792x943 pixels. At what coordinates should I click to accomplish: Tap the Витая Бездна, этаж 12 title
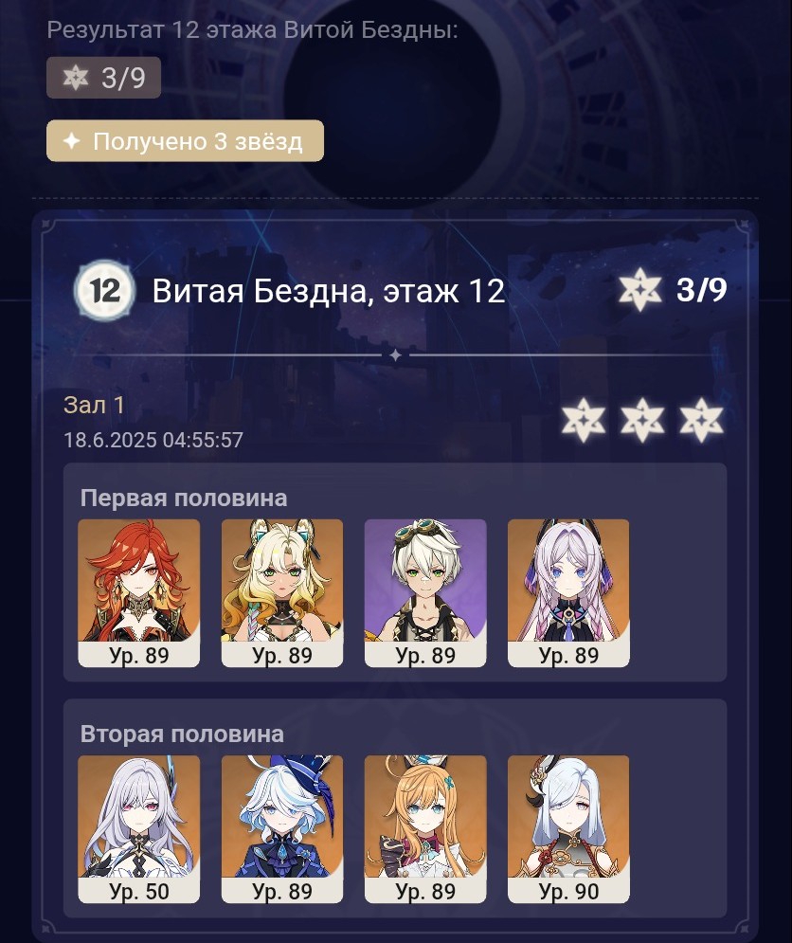(329, 291)
